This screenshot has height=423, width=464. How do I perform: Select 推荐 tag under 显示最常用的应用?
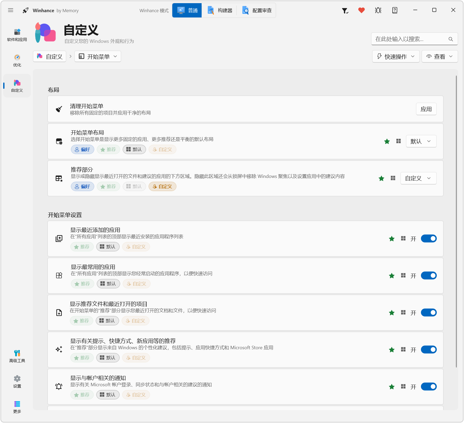82,284
